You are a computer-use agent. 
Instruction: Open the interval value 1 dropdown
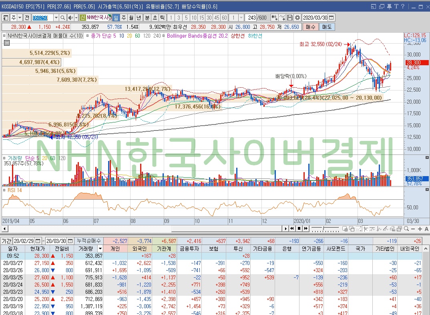(x=241, y=18)
